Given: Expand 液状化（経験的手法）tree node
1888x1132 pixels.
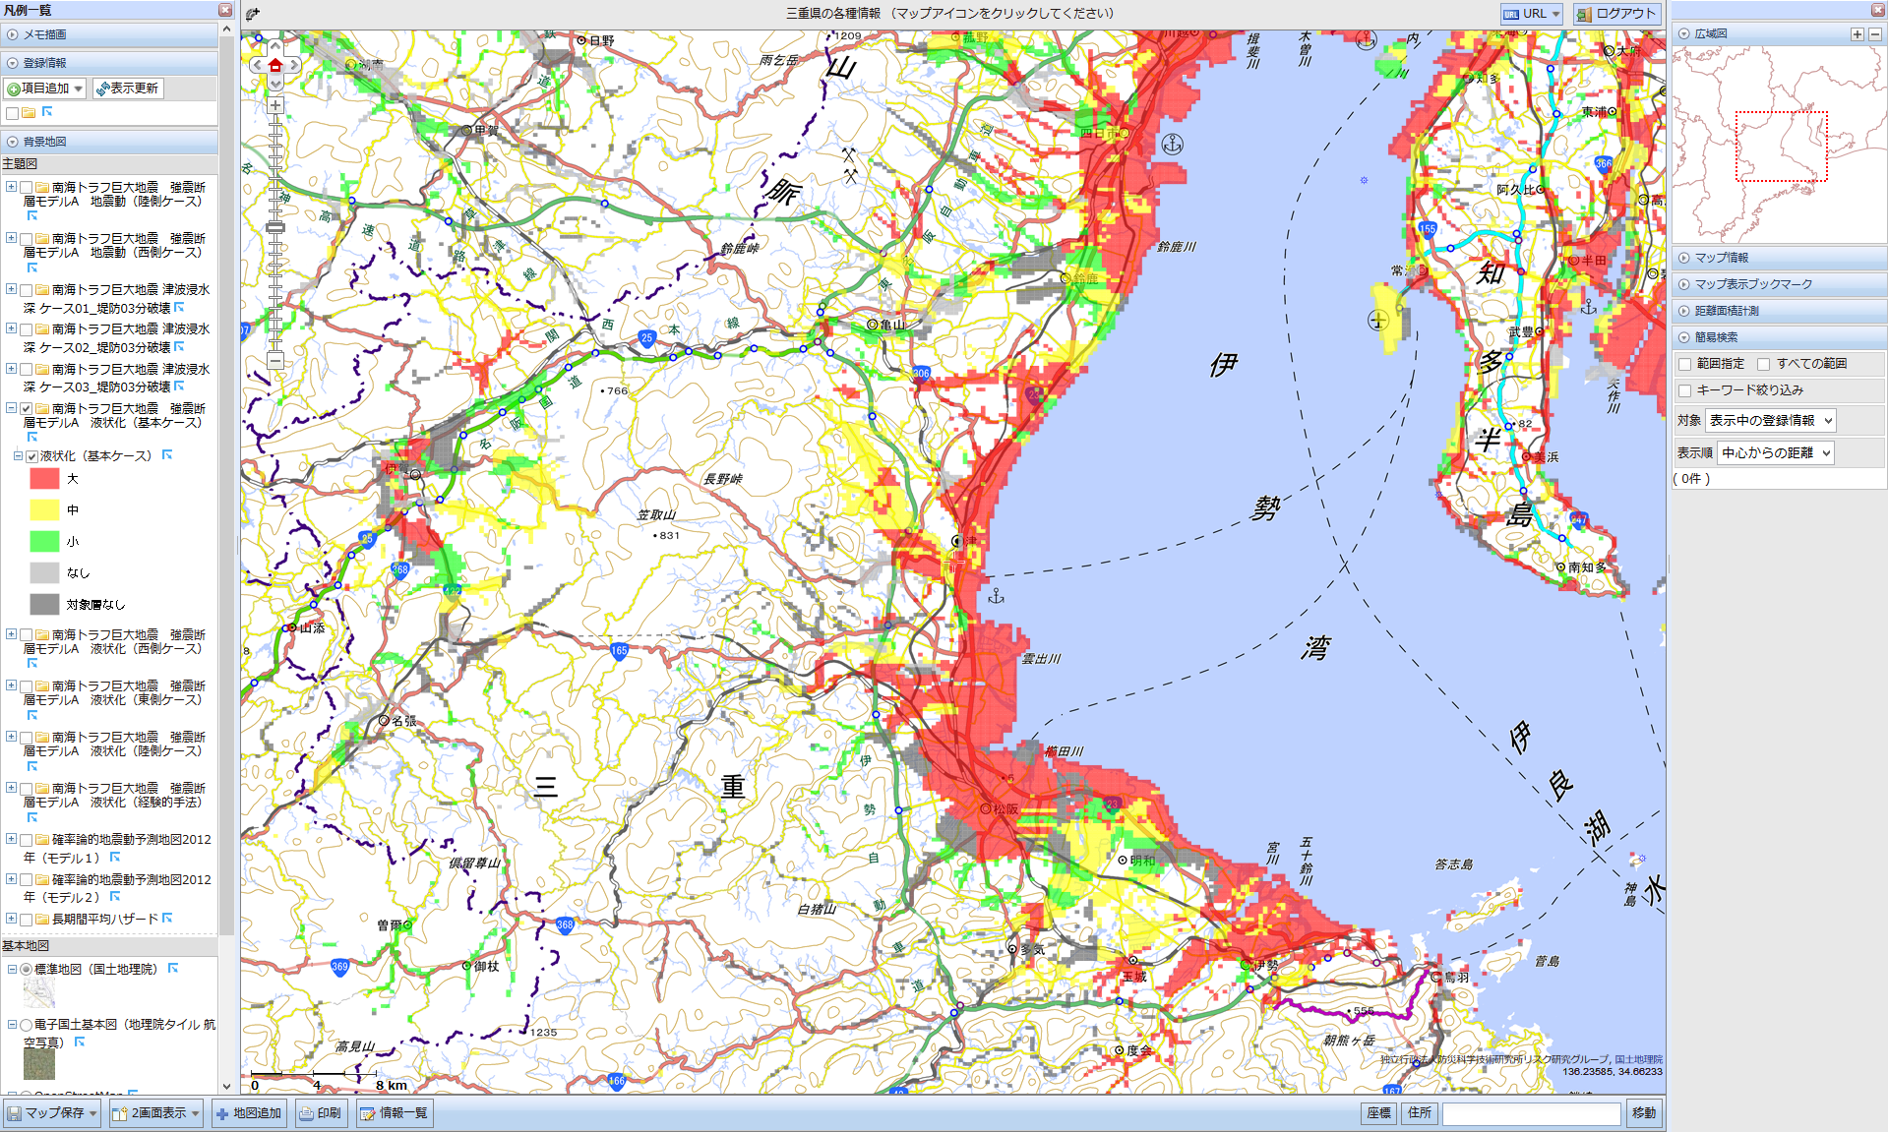Looking at the screenshot, I should coord(11,788).
